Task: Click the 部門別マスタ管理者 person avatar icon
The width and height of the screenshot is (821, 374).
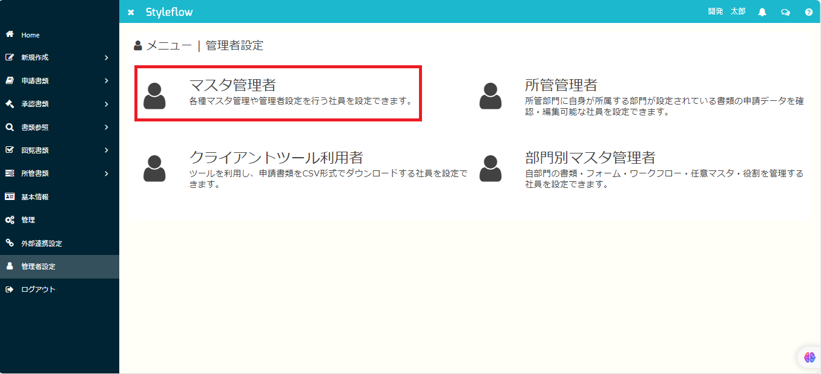Action: point(490,168)
